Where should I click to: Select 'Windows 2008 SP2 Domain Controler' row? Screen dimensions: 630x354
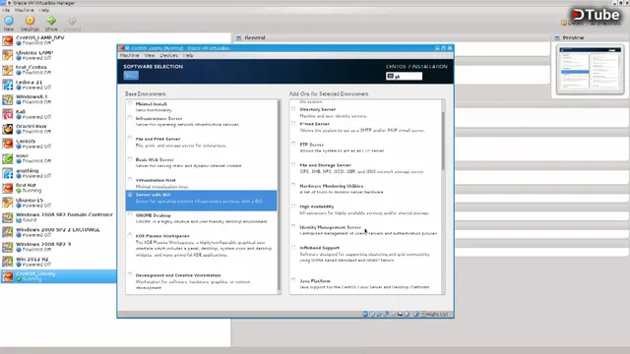click(x=58, y=217)
